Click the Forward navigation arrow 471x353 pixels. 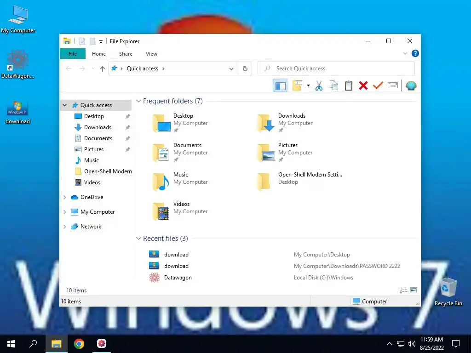coord(82,69)
